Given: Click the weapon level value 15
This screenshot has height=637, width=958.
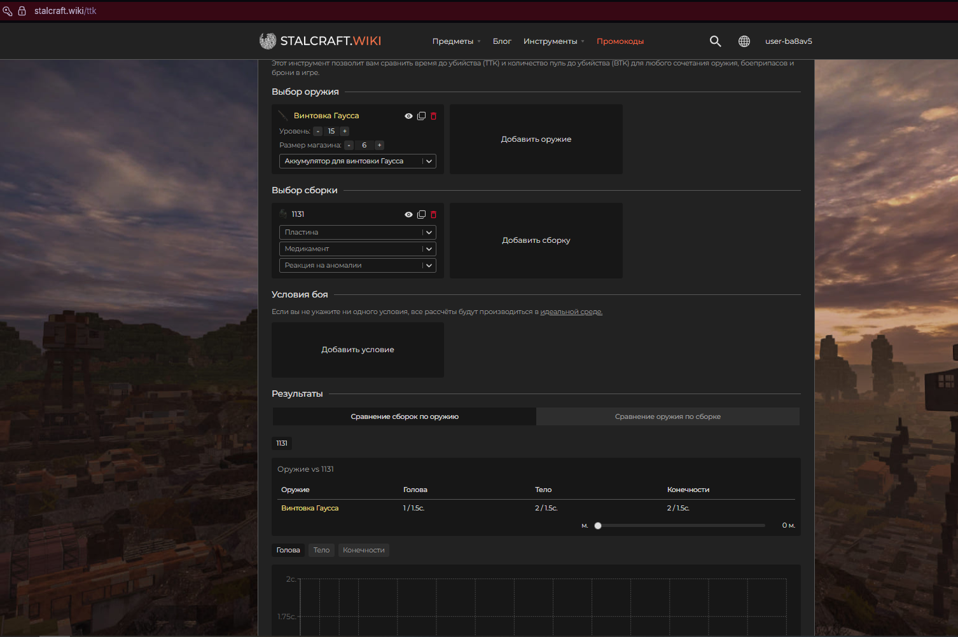Looking at the screenshot, I should tap(331, 131).
